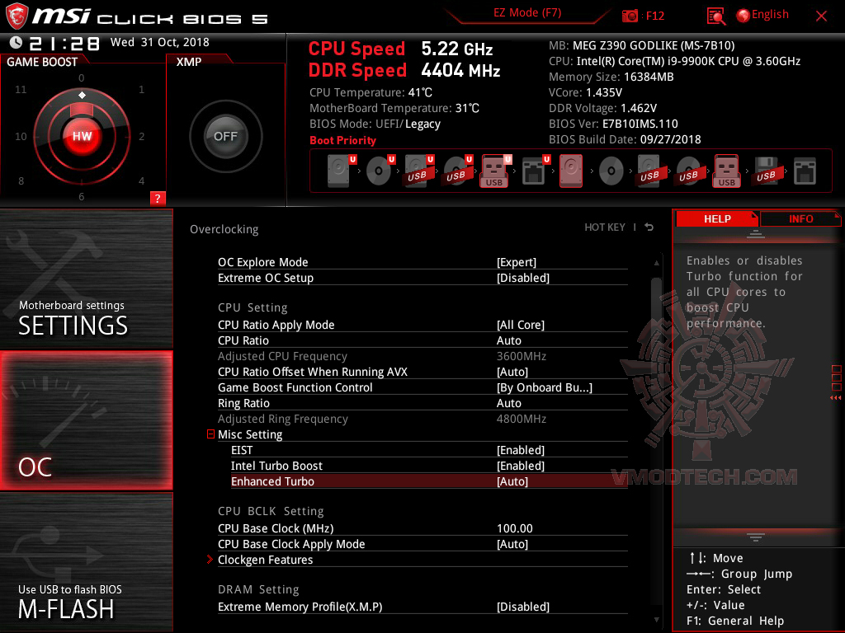Click the red question mark help button
Screen dimensions: 845x633
point(157,198)
